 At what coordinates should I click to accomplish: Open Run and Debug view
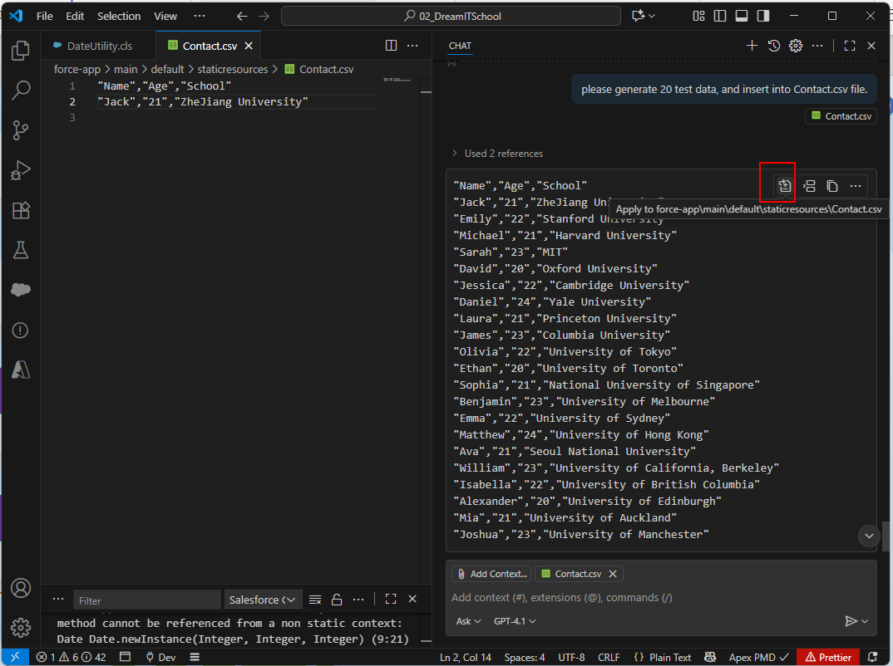pyautogui.click(x=20, y=170)
